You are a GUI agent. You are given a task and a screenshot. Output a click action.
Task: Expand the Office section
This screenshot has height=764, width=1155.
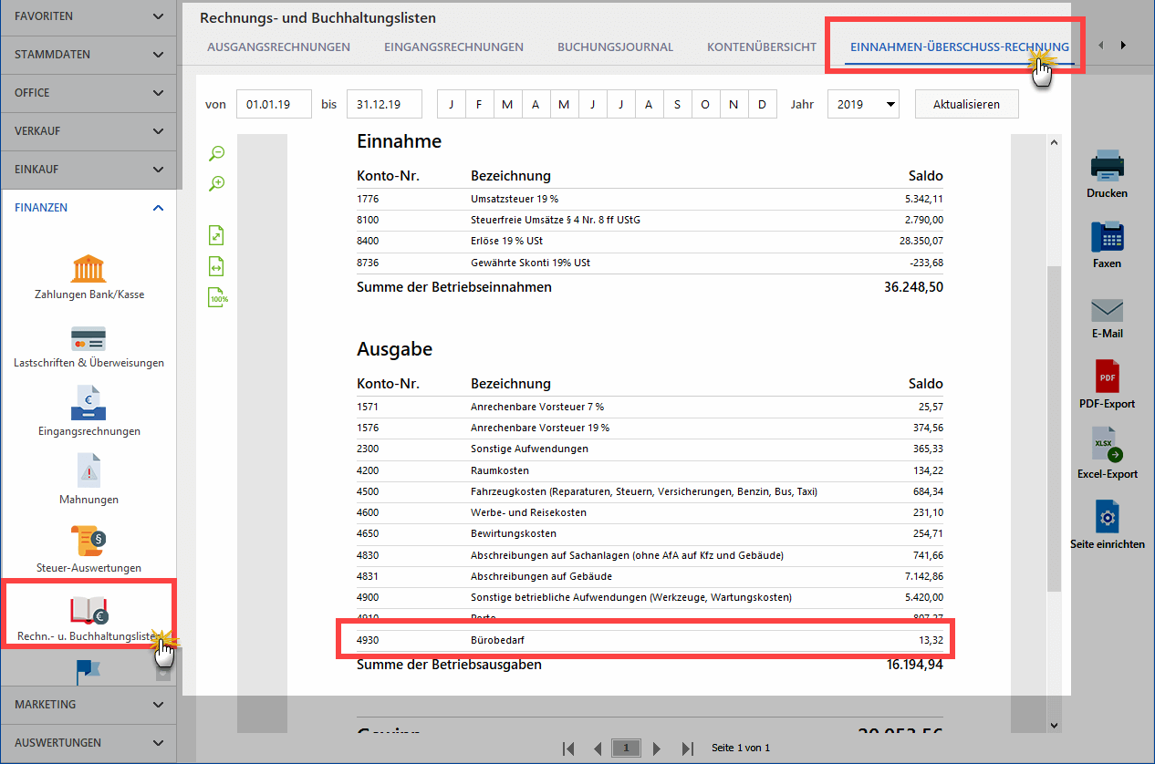(x=88, y=93)
